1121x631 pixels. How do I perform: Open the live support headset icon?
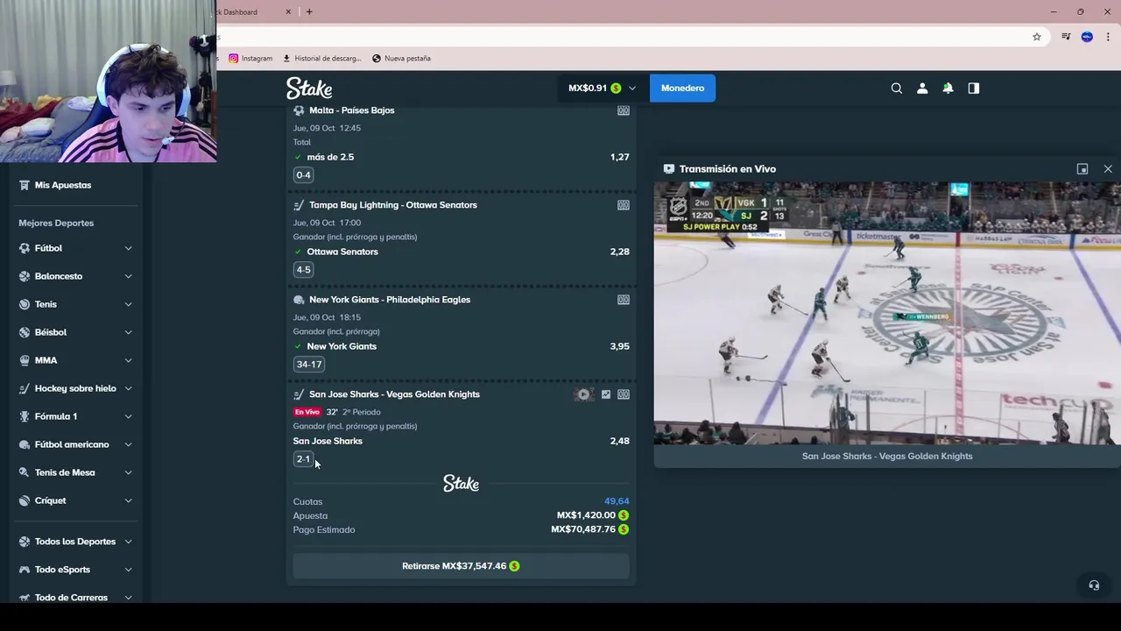[1093, 585]
